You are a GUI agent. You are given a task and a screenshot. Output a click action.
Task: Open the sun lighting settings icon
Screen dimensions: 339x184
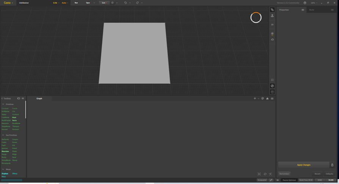(272, 34)
